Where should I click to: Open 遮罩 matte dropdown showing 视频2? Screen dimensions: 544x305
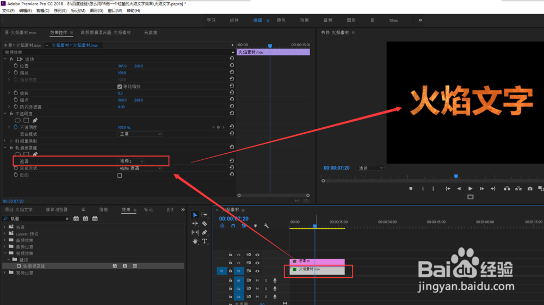point(132,161)
